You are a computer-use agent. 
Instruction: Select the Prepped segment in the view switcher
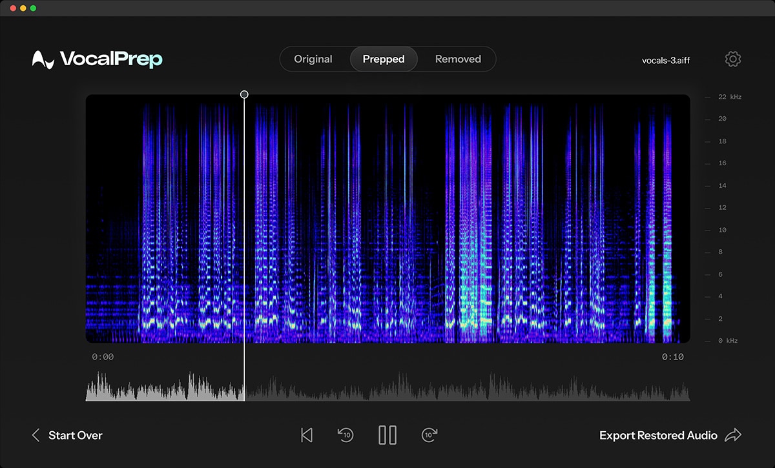384,59
